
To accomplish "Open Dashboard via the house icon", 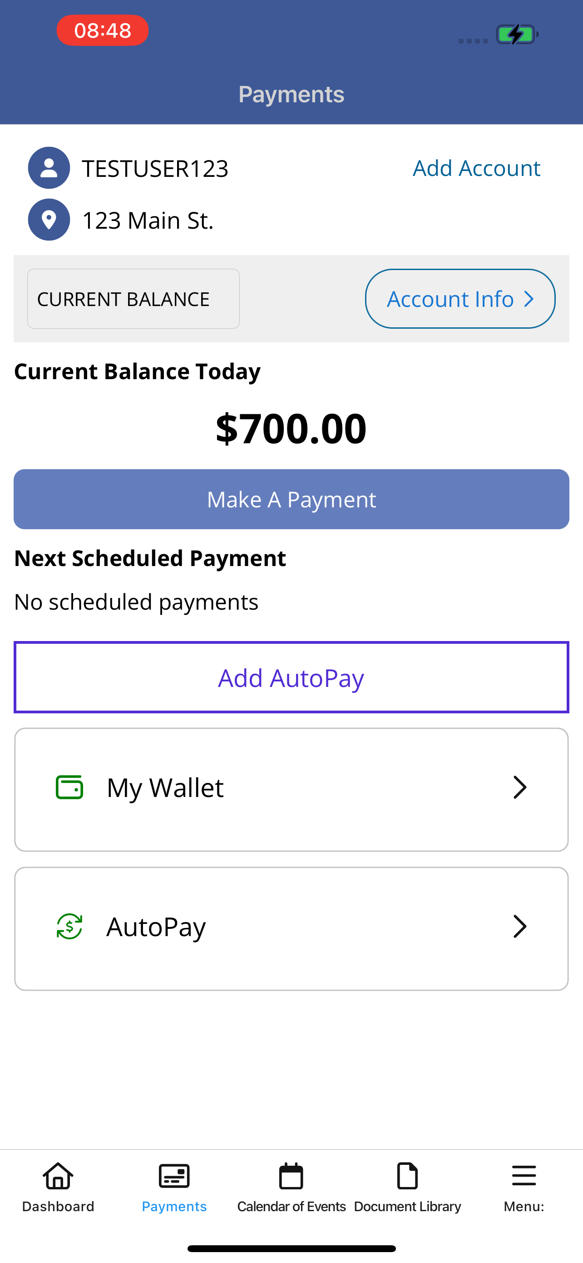I will click(x=58, y=1176).
